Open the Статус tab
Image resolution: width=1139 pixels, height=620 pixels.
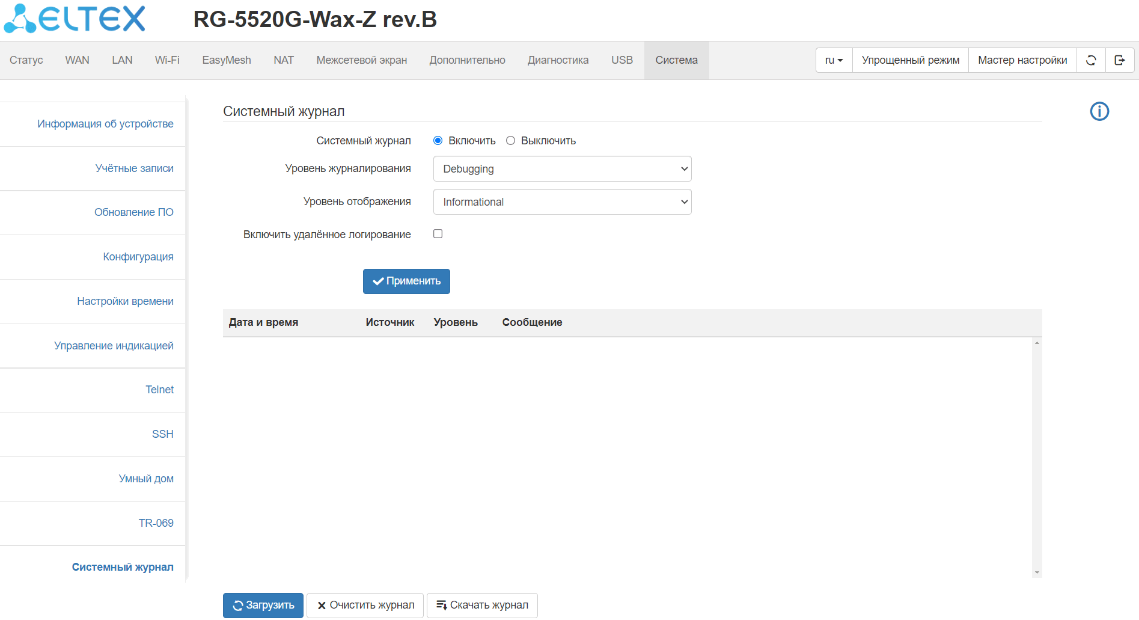(26, 60)
